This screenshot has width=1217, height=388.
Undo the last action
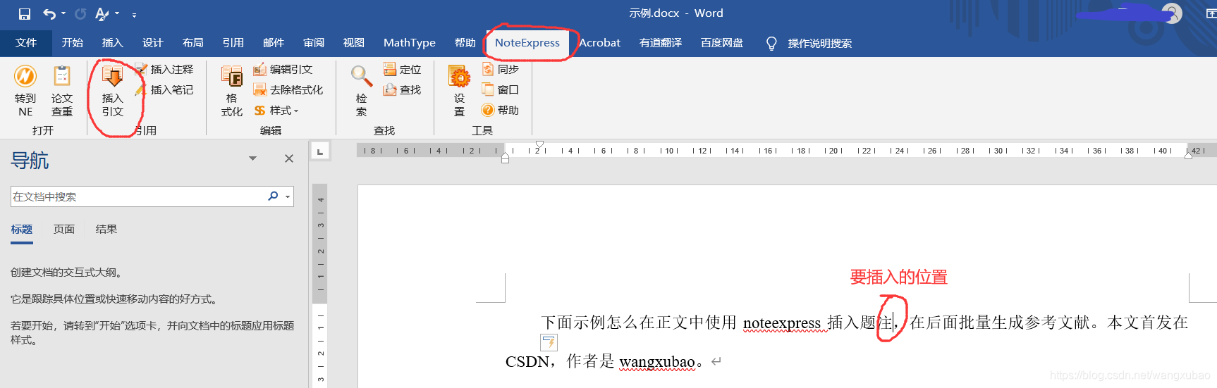coord(49,13)
